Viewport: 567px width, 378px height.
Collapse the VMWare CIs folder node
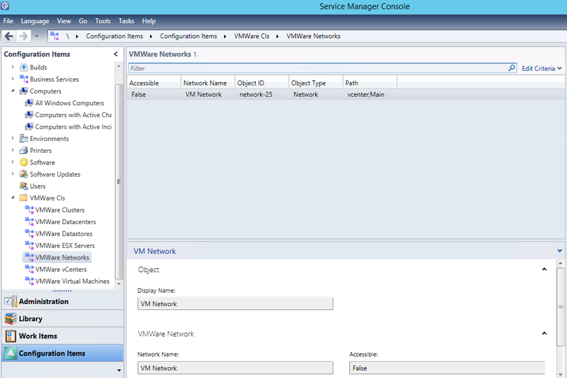click(x=13, y=198)
